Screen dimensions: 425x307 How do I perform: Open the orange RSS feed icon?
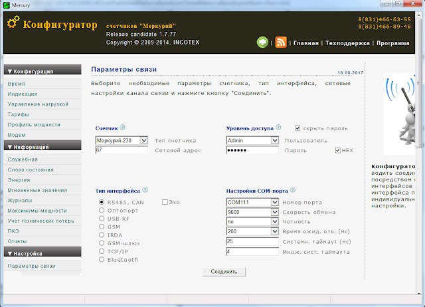tap(281, 43)
